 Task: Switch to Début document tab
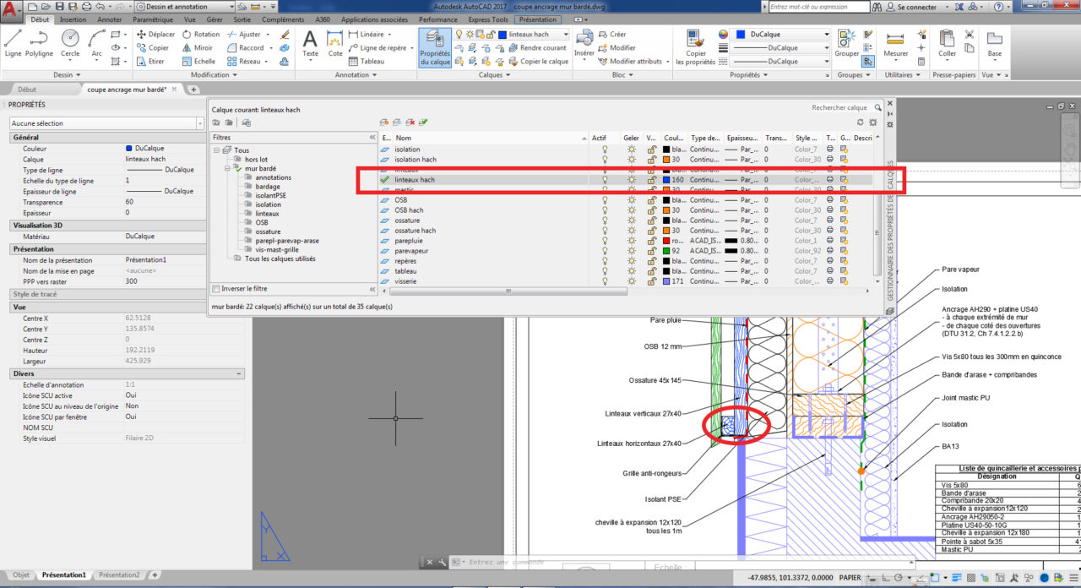(27, 89)
